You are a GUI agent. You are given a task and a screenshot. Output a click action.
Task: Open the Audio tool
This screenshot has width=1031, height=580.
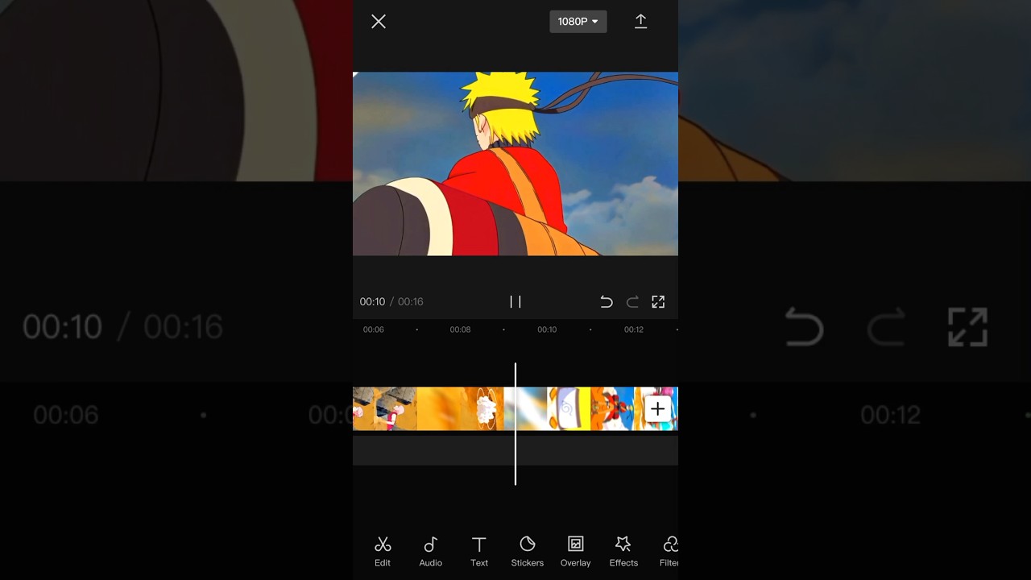(x=430, y=552)
